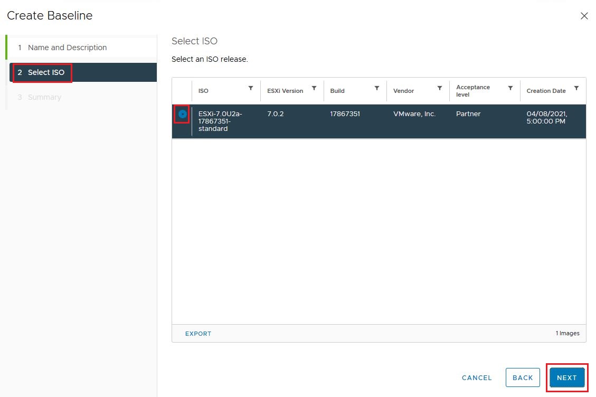596x397 pixels.
Task: Click the Acceptance level filter icon
Action: pos(510,88)
